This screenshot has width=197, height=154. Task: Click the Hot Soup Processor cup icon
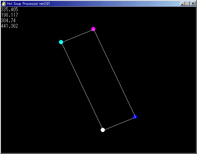coord(4,4)
